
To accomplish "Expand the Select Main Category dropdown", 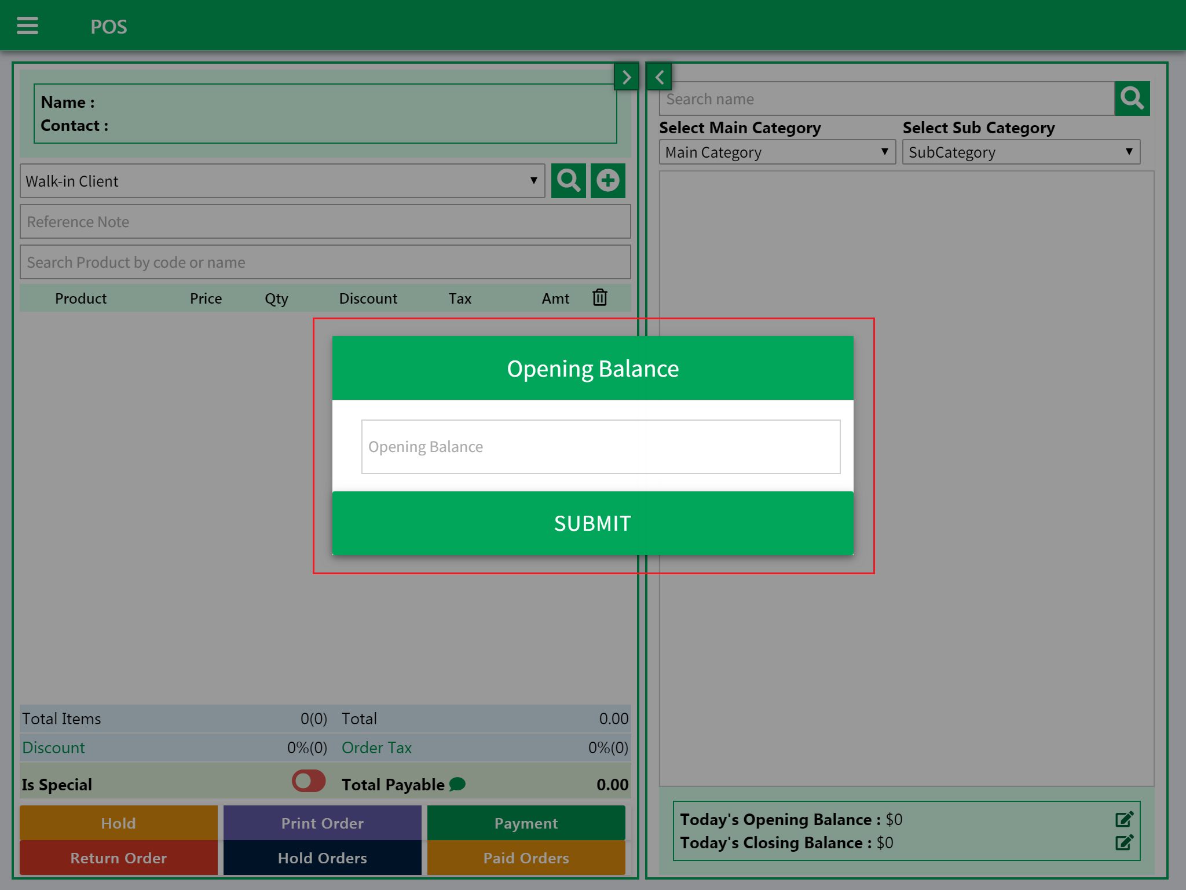I will pyautogui.click(x=775, y=152).
